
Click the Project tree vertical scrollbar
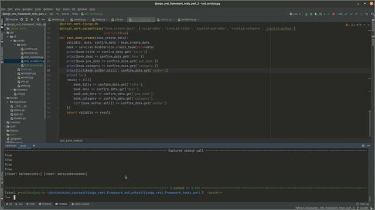[45, 71]
